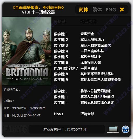Enable 解锁全部科技 option

[x=91, y=57]
